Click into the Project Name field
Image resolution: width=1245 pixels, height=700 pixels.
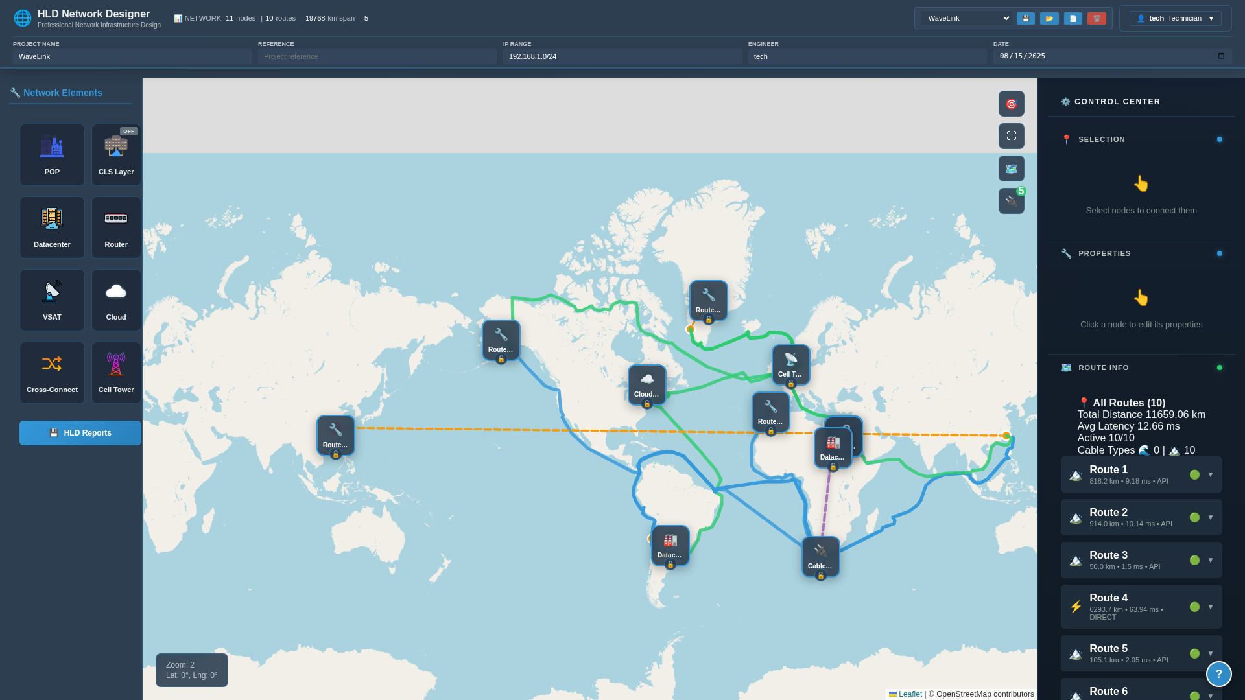[x=132, y=56]
